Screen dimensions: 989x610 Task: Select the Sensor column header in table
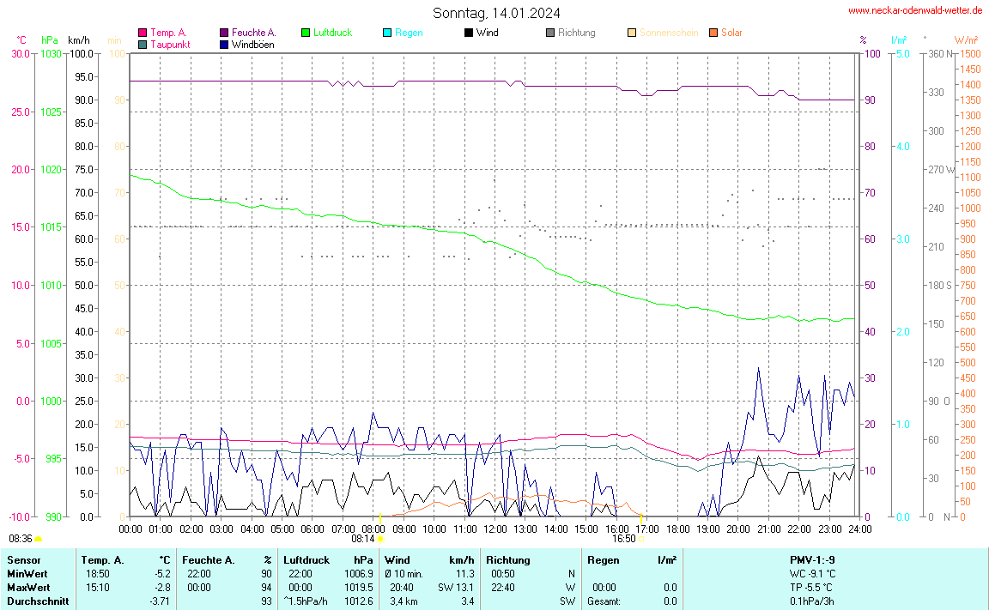pos(24,560)
